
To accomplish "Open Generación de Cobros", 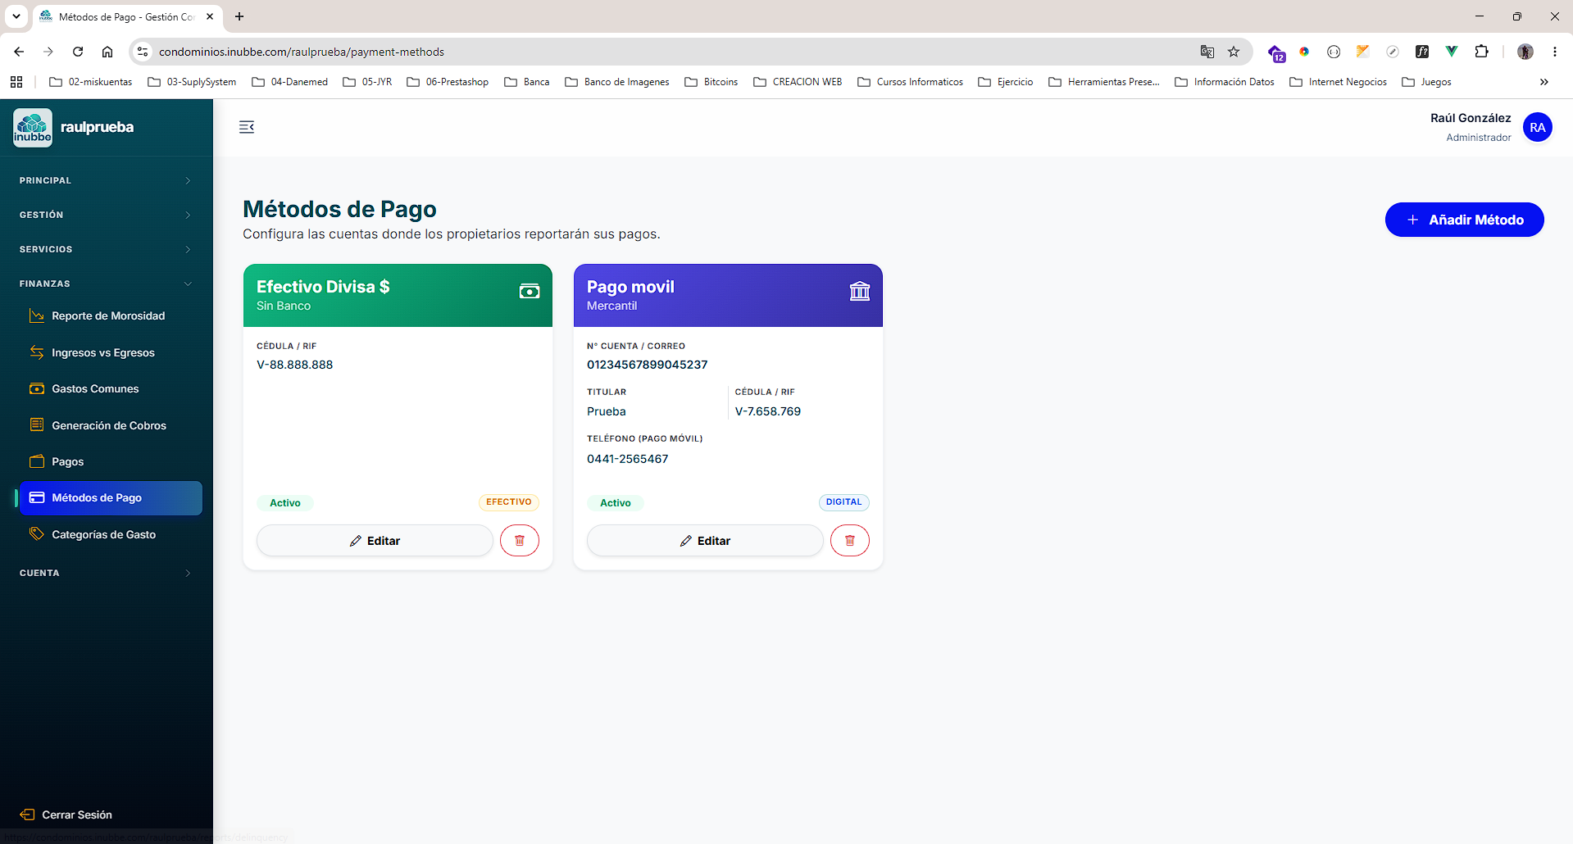I will 108,425.
